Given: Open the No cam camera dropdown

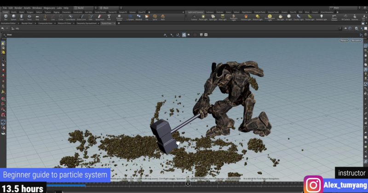Looking at the screenshot, I should [356, 41].
